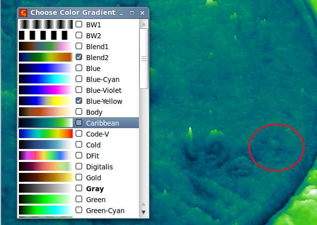Image resolution: width=317 pixels, height=225 pixels.
Task: Check the Blue-Violet checkbox
Action: pyautogui.click(x=79, y=89)
